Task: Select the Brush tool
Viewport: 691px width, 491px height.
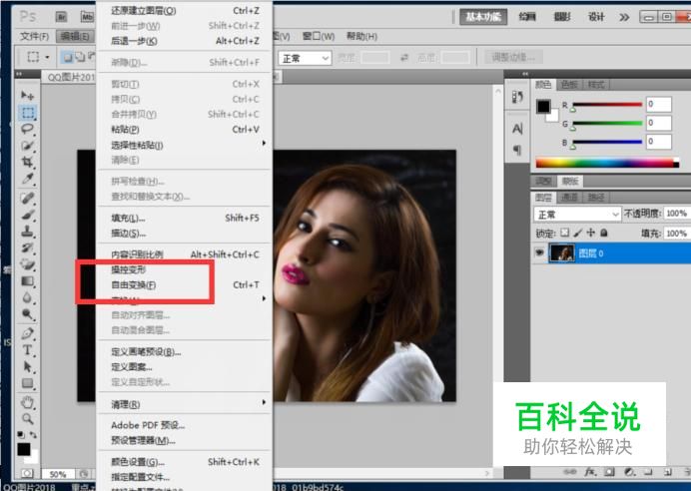Action: click(x=27, y=215)
